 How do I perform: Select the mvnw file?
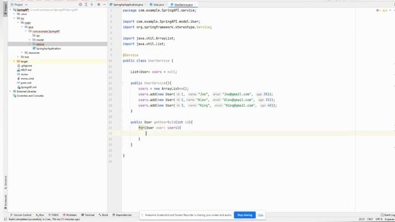click(22, 74)
